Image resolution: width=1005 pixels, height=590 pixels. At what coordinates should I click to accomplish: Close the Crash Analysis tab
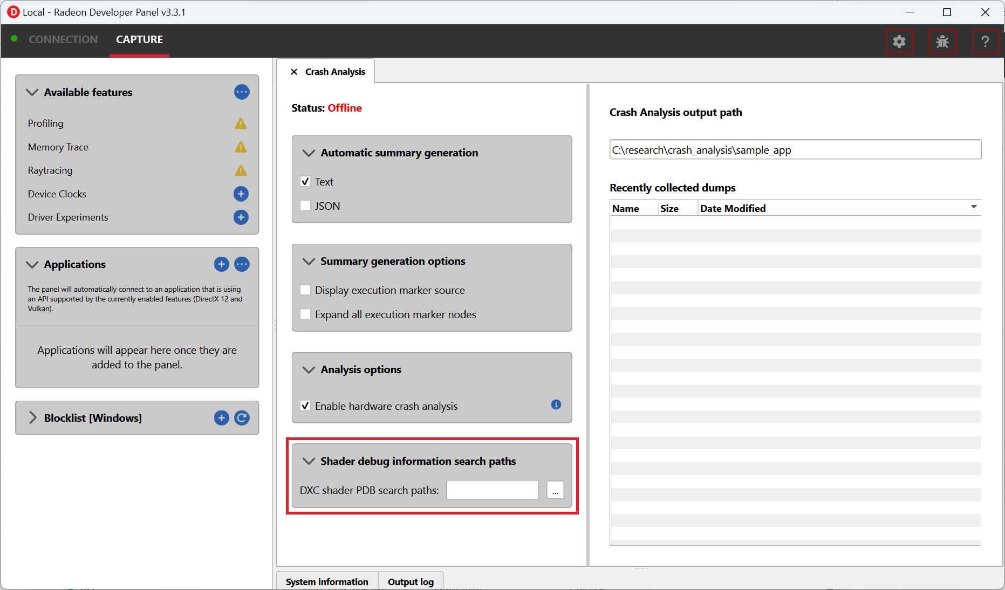pos(294,72)
